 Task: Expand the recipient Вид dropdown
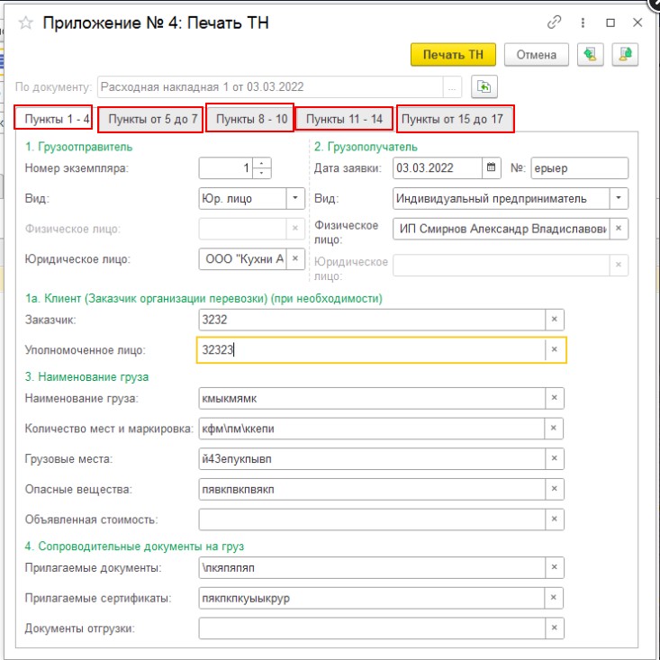click(x=619, y=198)
